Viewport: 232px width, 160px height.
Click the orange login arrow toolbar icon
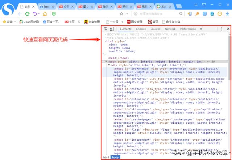coord(190,14)
